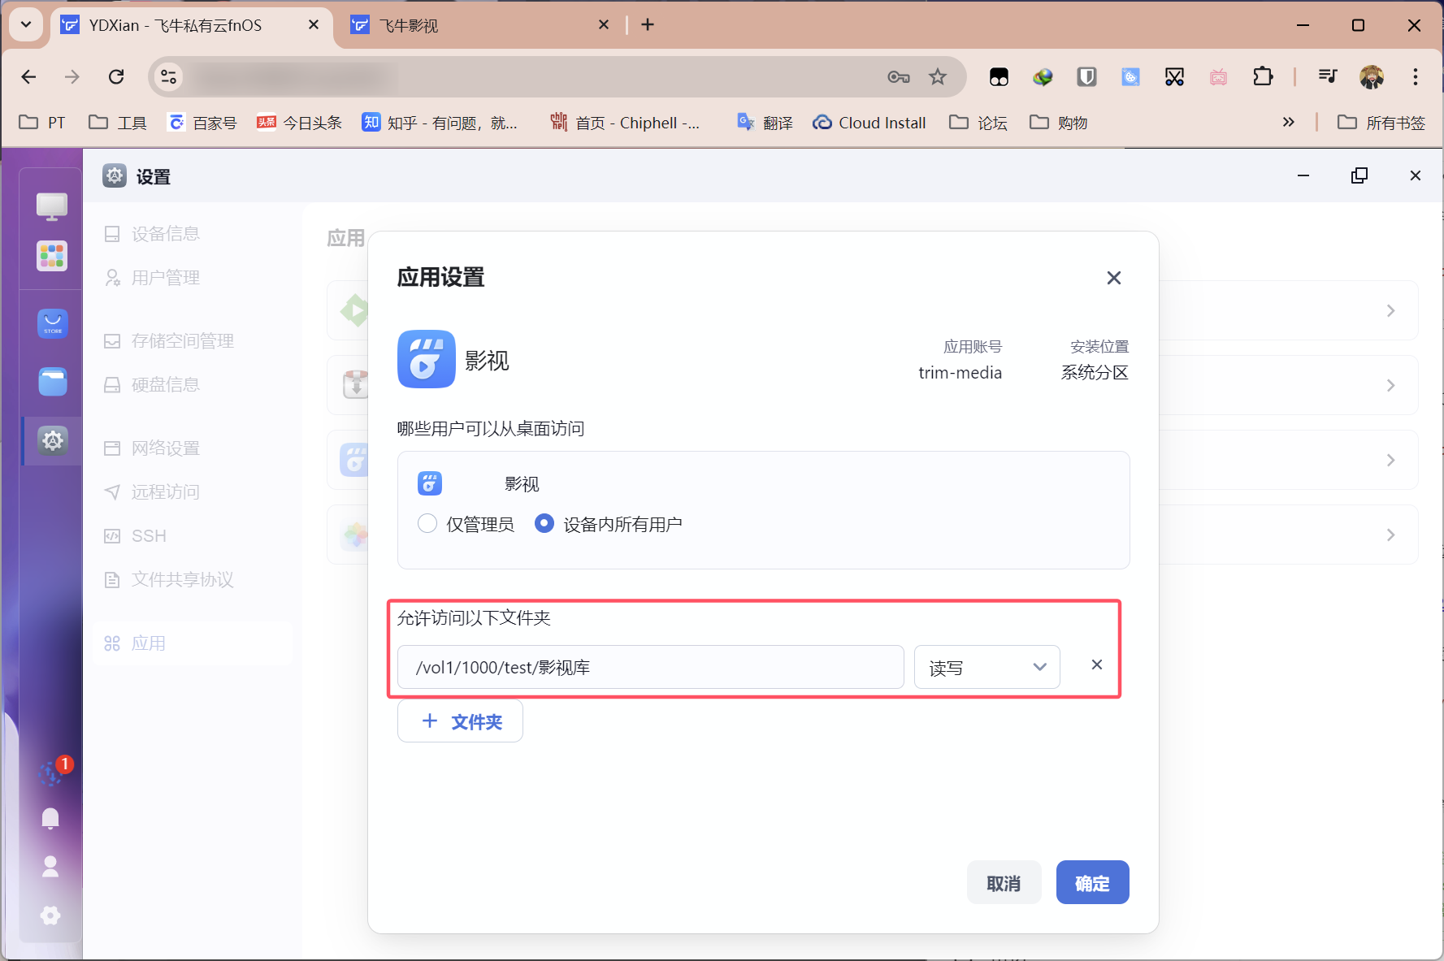
Task: Expand the first app row chevron
Action: click(1390, 310)
